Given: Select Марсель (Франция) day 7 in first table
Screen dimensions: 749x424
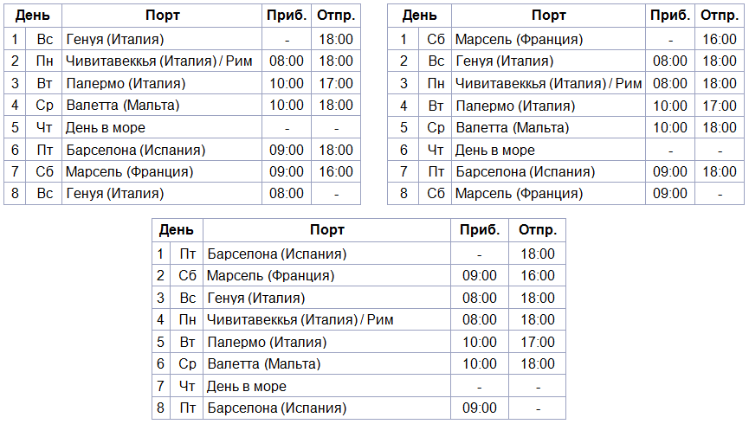Looking at the screenshot, I should [129, 172].
